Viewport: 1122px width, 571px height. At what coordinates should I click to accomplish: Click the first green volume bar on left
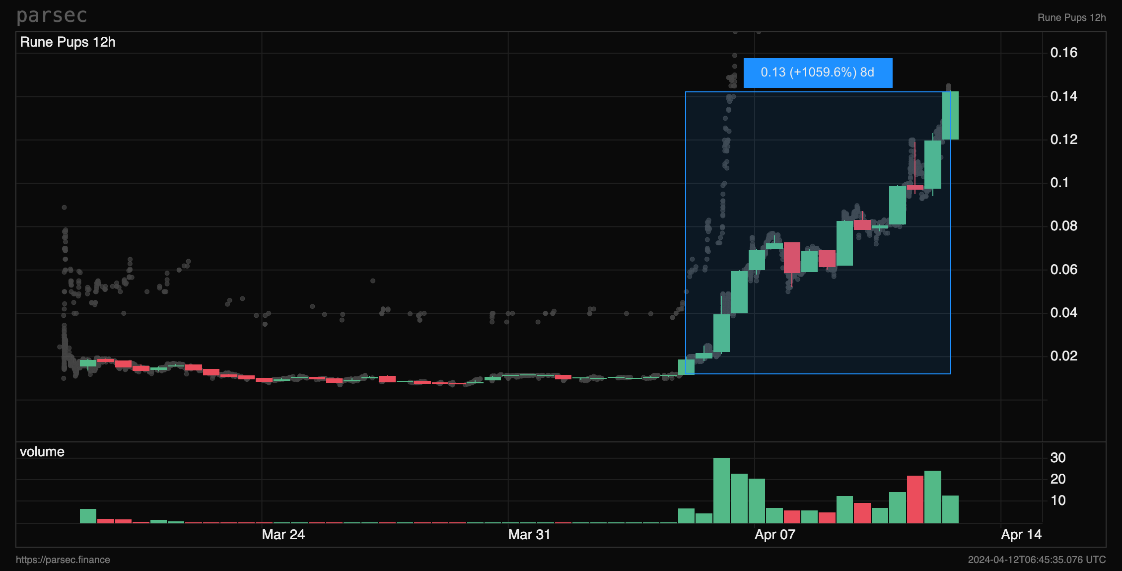coord(88,516)
